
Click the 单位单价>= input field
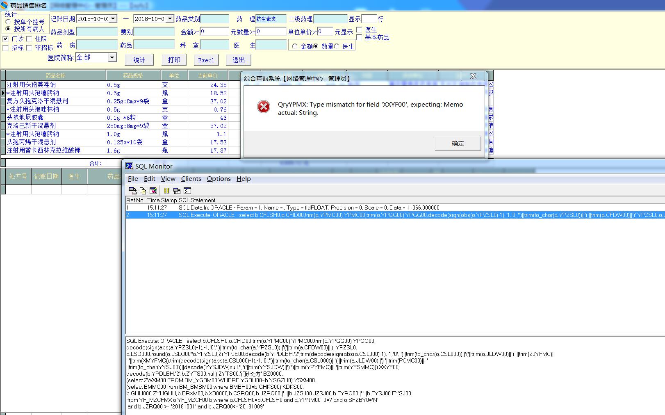325,32
